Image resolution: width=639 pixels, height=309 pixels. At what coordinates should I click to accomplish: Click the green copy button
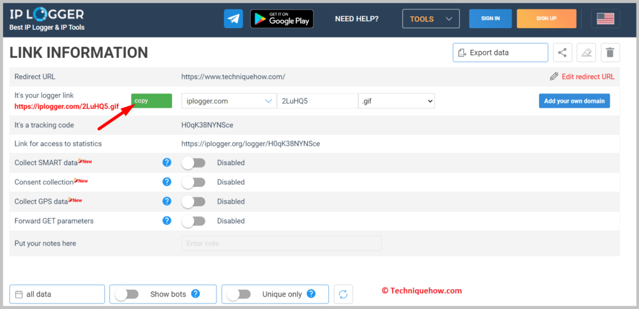coord(152,101)
